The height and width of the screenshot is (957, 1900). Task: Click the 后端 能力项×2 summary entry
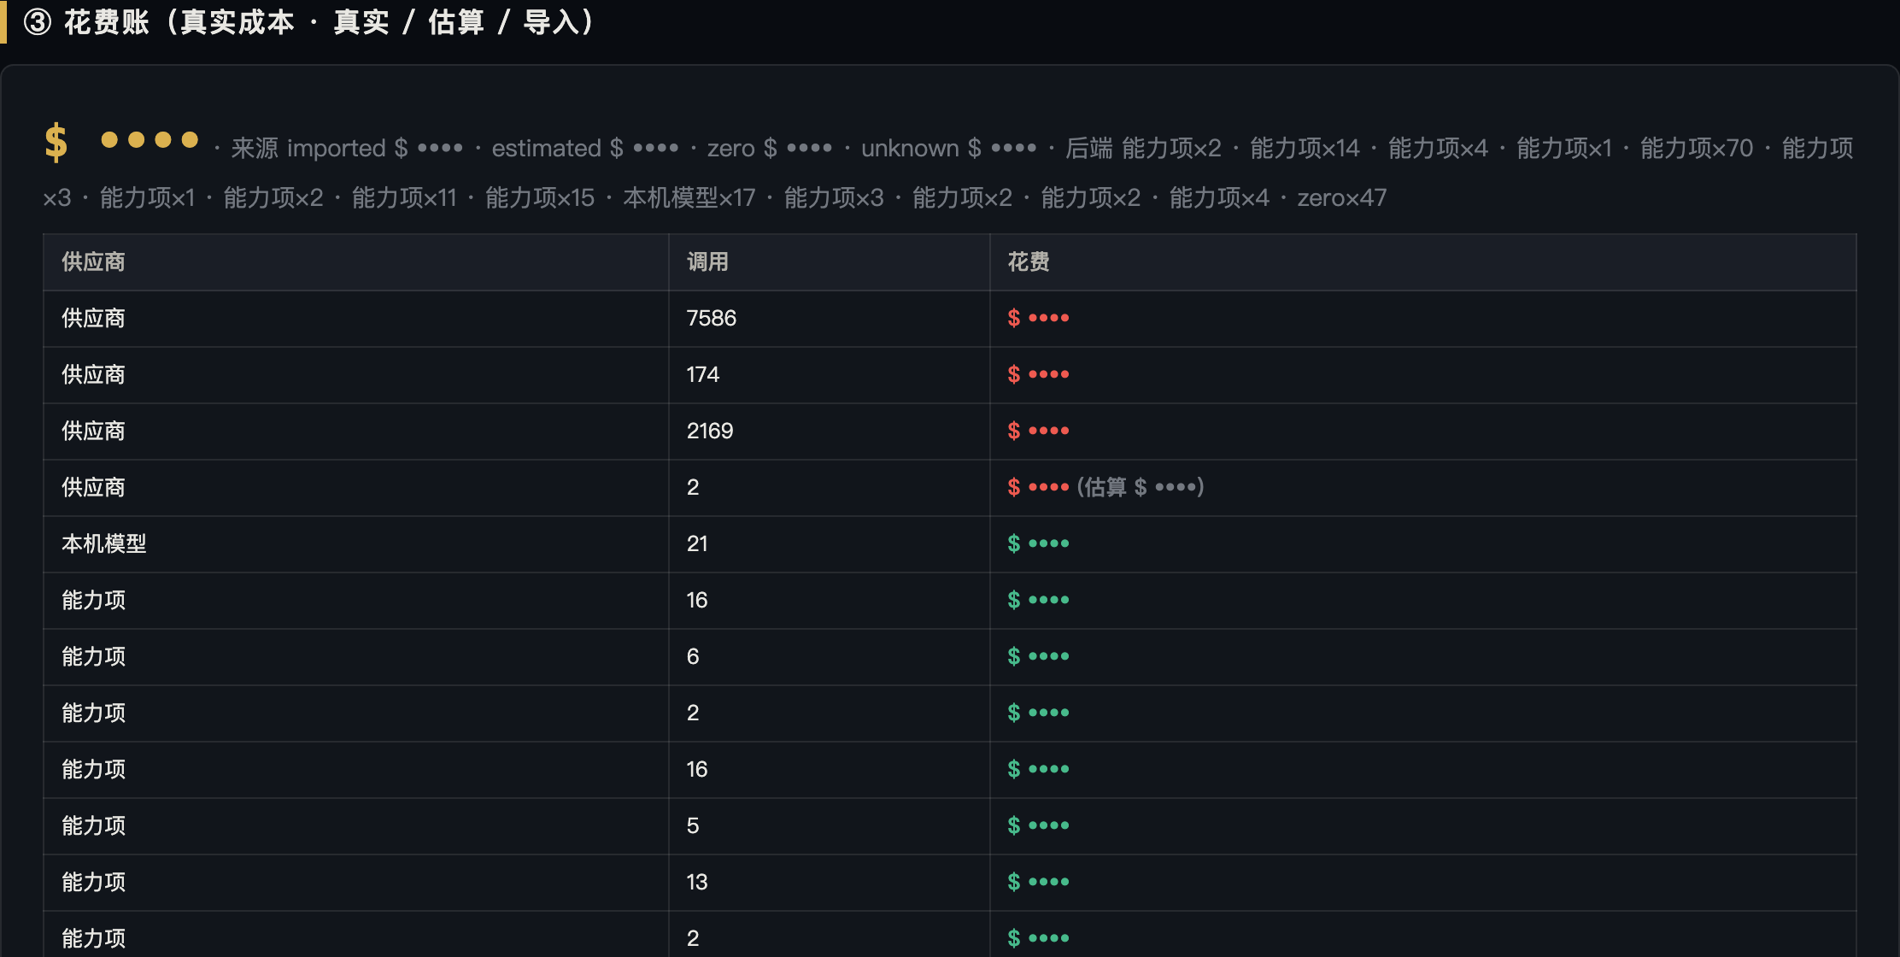pos(1143,149)
